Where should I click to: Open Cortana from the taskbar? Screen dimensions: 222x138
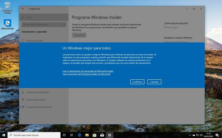[x=64, y=135]
